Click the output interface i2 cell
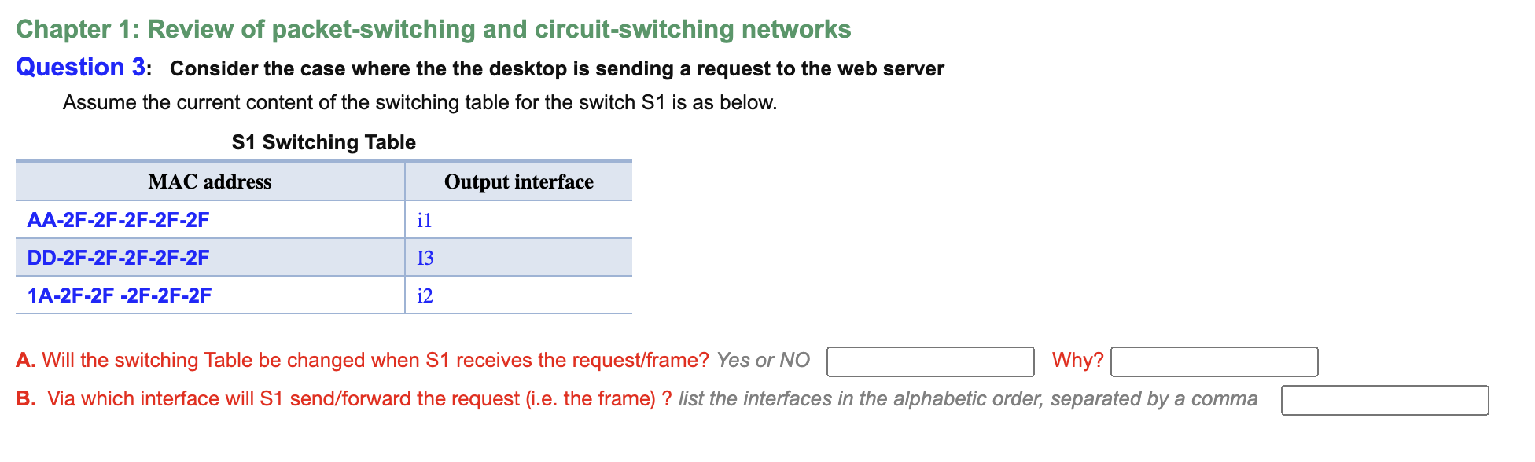The height and width of the screenshot is (462, 1535). pos(425,295)
